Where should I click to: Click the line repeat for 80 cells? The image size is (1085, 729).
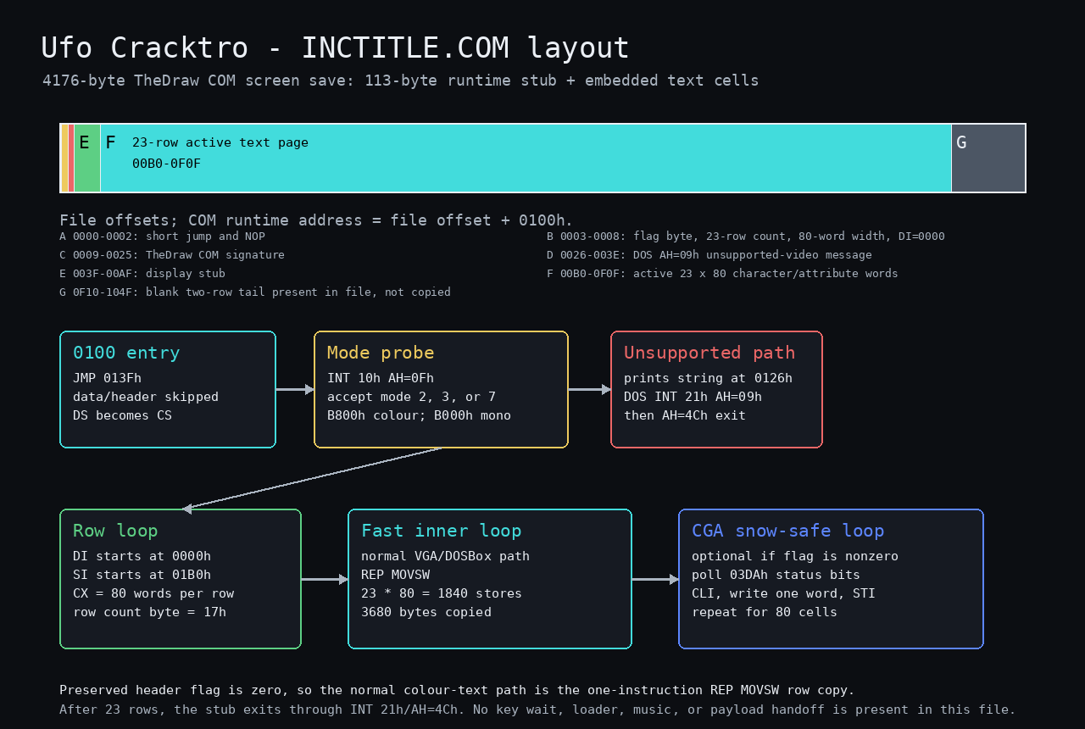(765, 612)
